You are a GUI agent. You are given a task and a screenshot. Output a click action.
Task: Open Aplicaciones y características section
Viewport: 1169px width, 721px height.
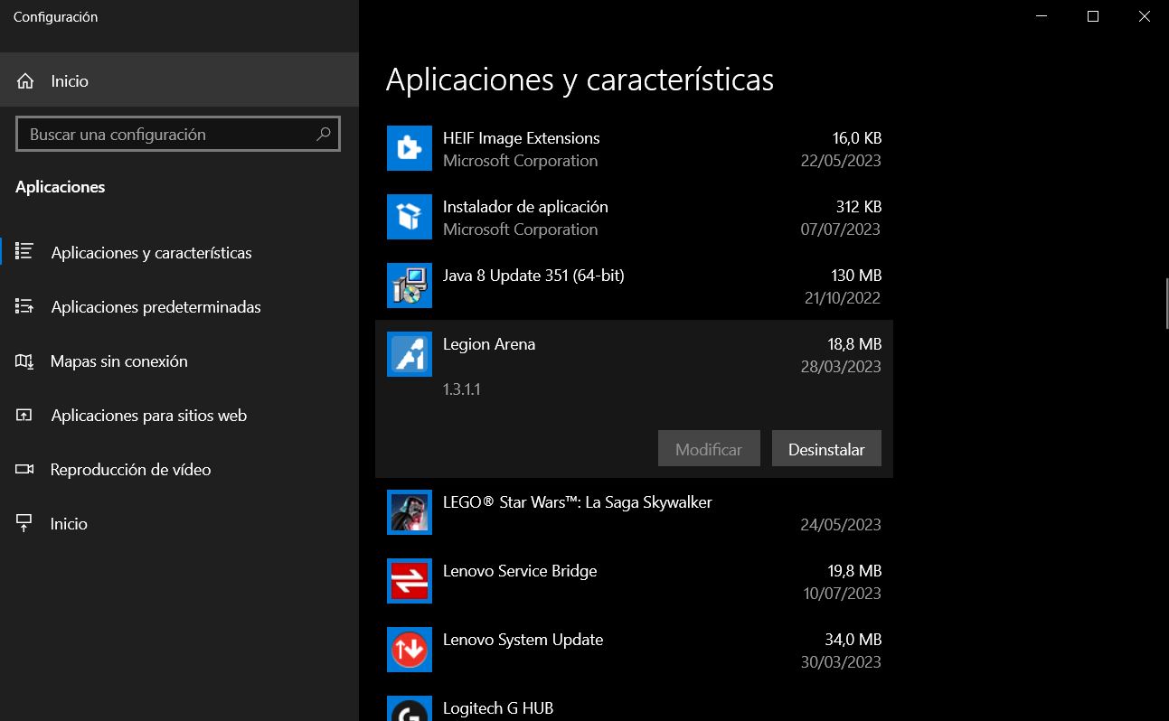(179, 253)
